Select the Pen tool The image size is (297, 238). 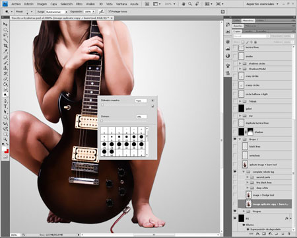coord(5,101)
